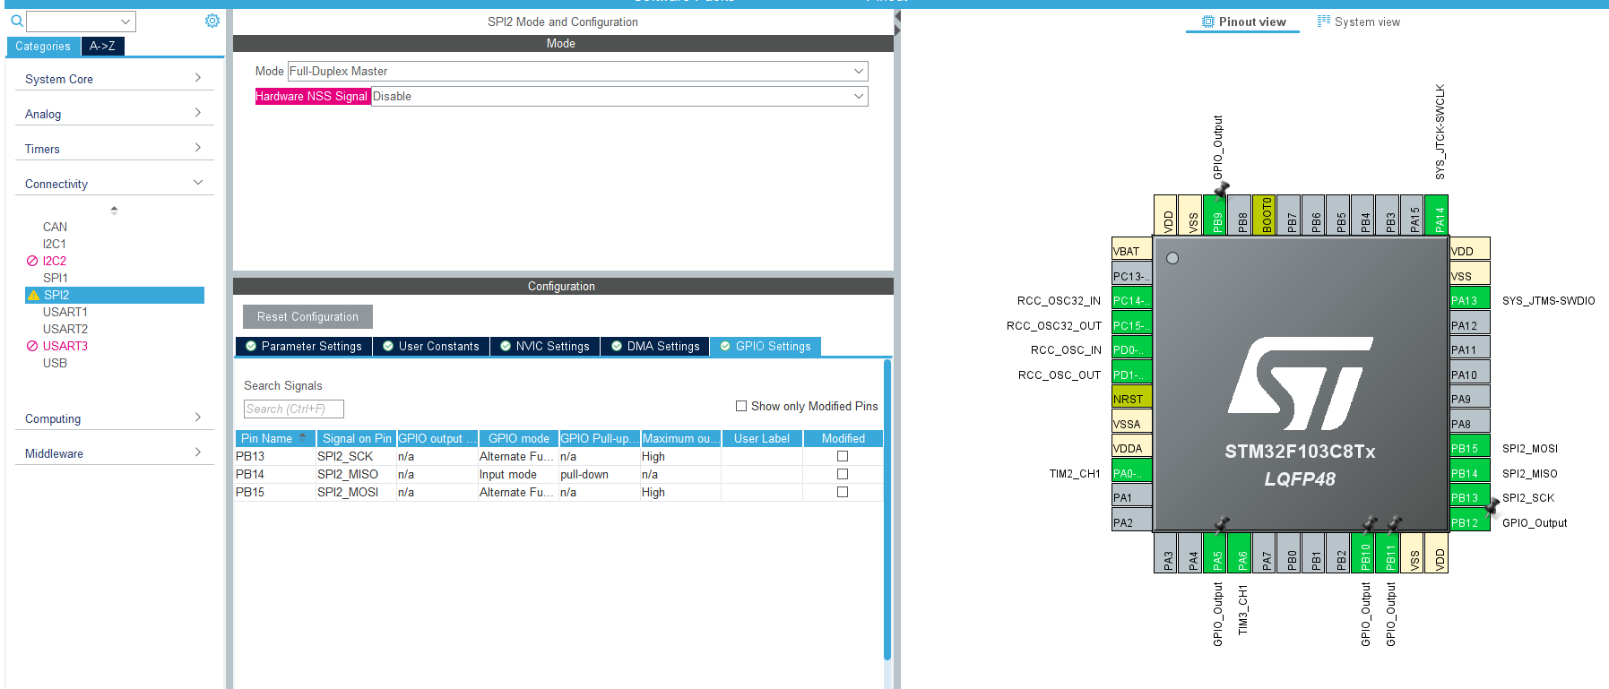Expand the Analog category

pyautogui.click(x=115, y=114)
